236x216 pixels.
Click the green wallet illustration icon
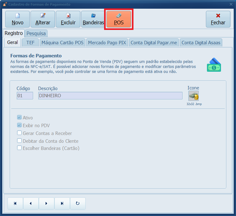click(x=214, y=65)
